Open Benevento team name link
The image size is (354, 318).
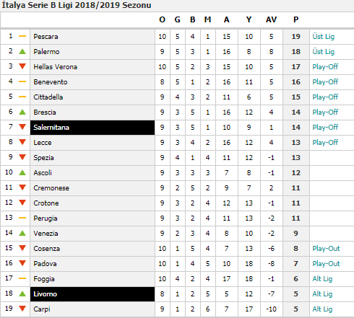[x=51, y=82]
